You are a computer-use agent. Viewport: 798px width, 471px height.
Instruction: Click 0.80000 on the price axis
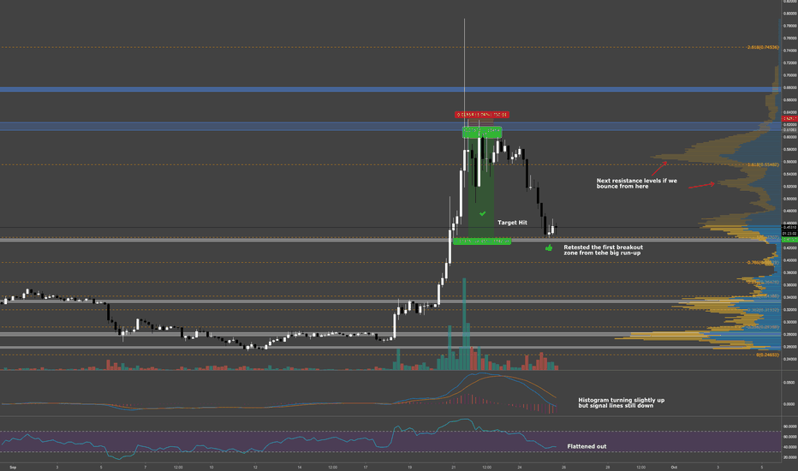coord(789,14)
